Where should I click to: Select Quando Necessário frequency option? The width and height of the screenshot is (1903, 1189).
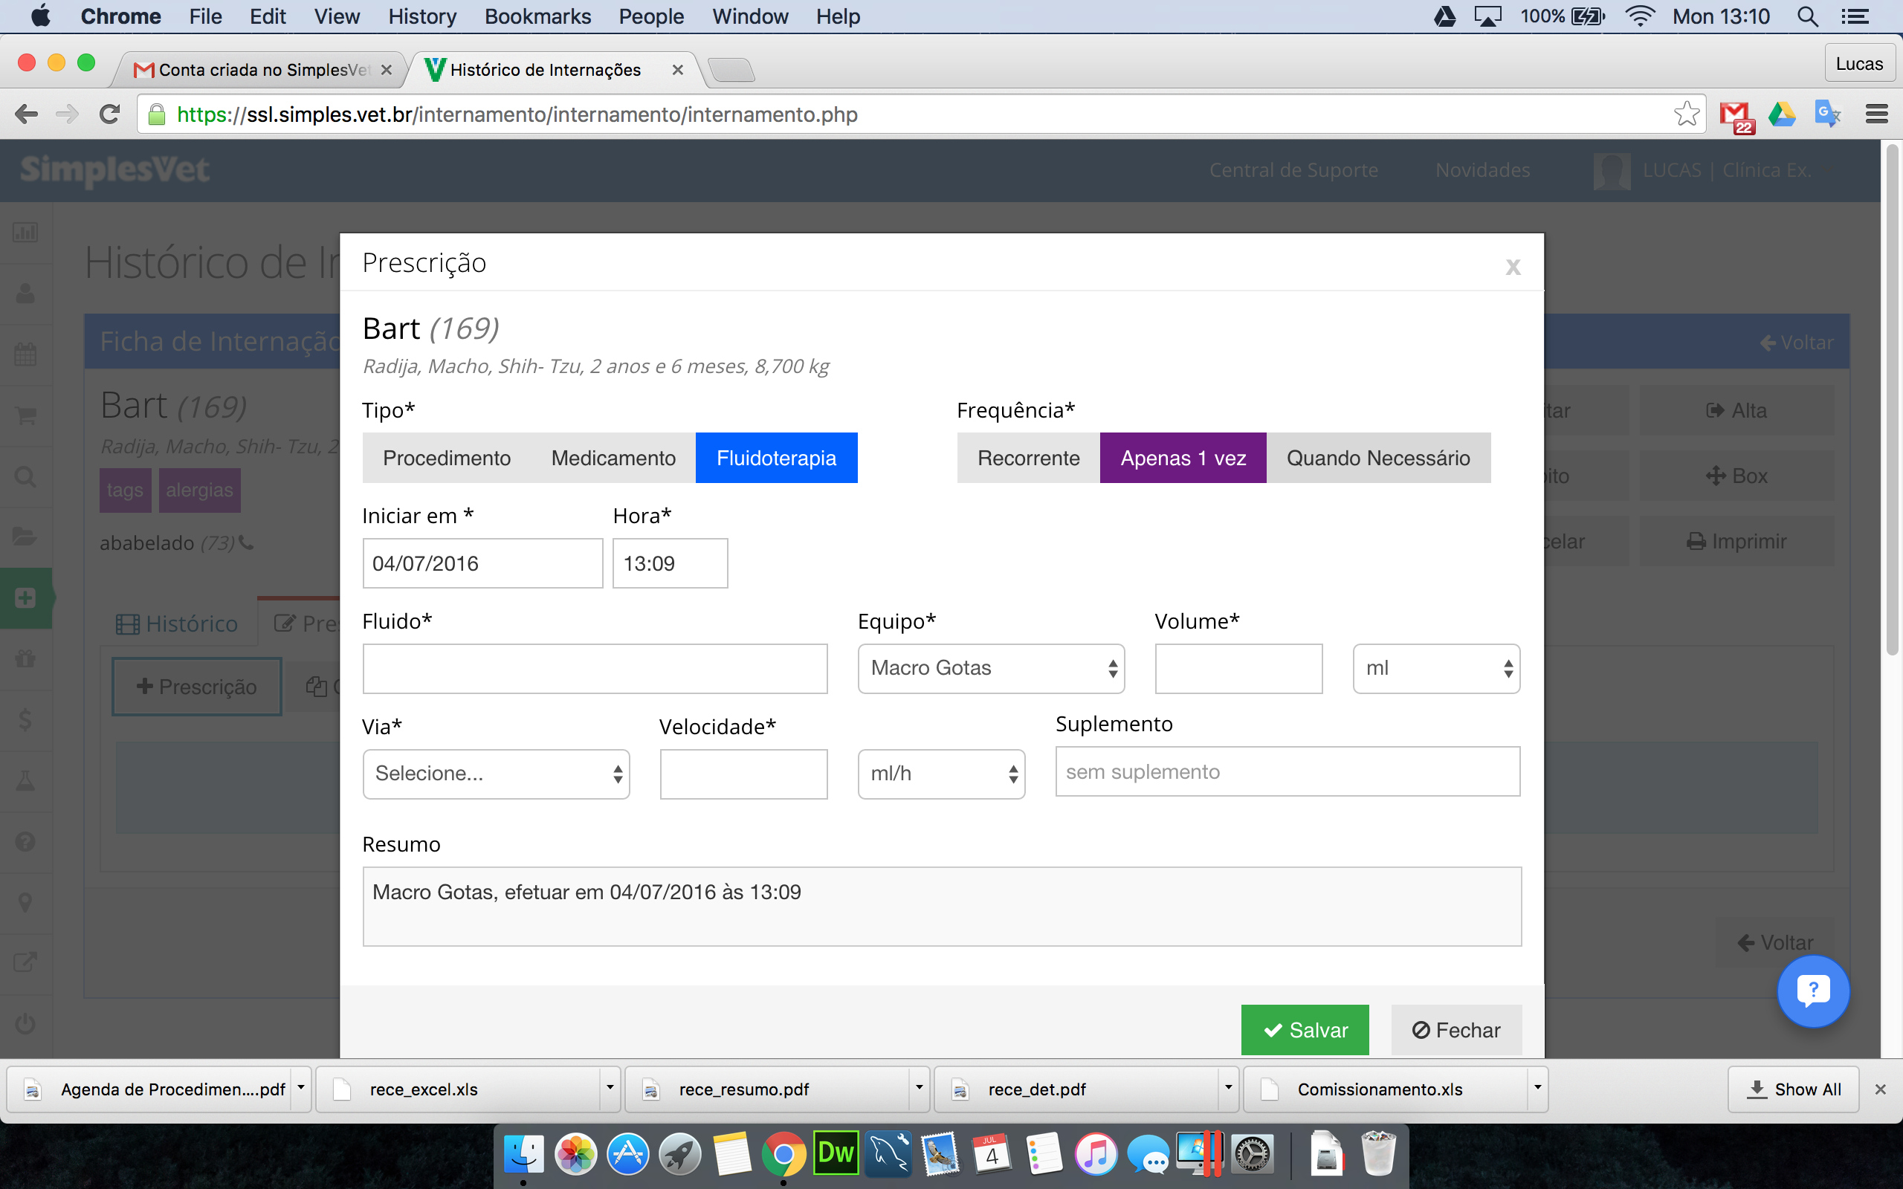(1377, 458)
